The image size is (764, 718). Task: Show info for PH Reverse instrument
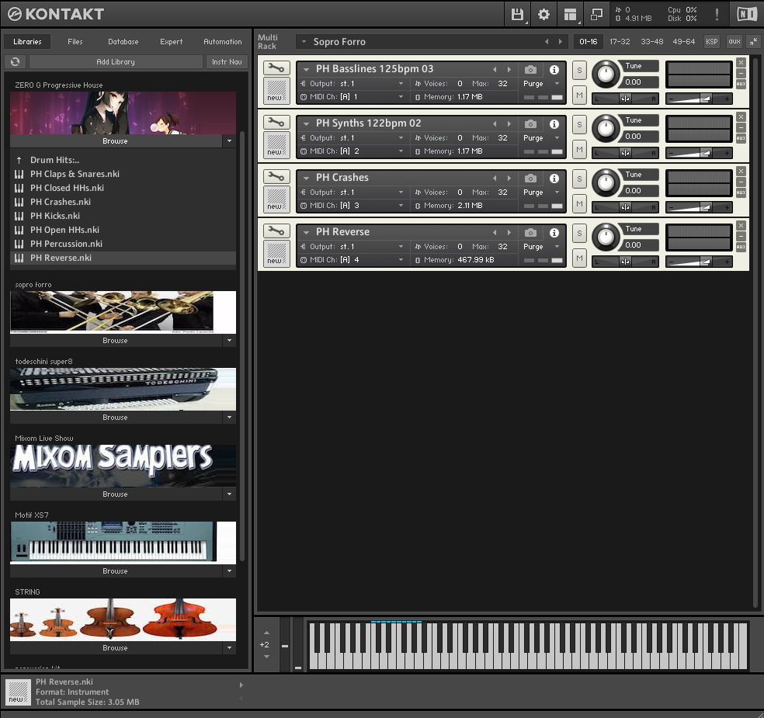pos(554,233)
